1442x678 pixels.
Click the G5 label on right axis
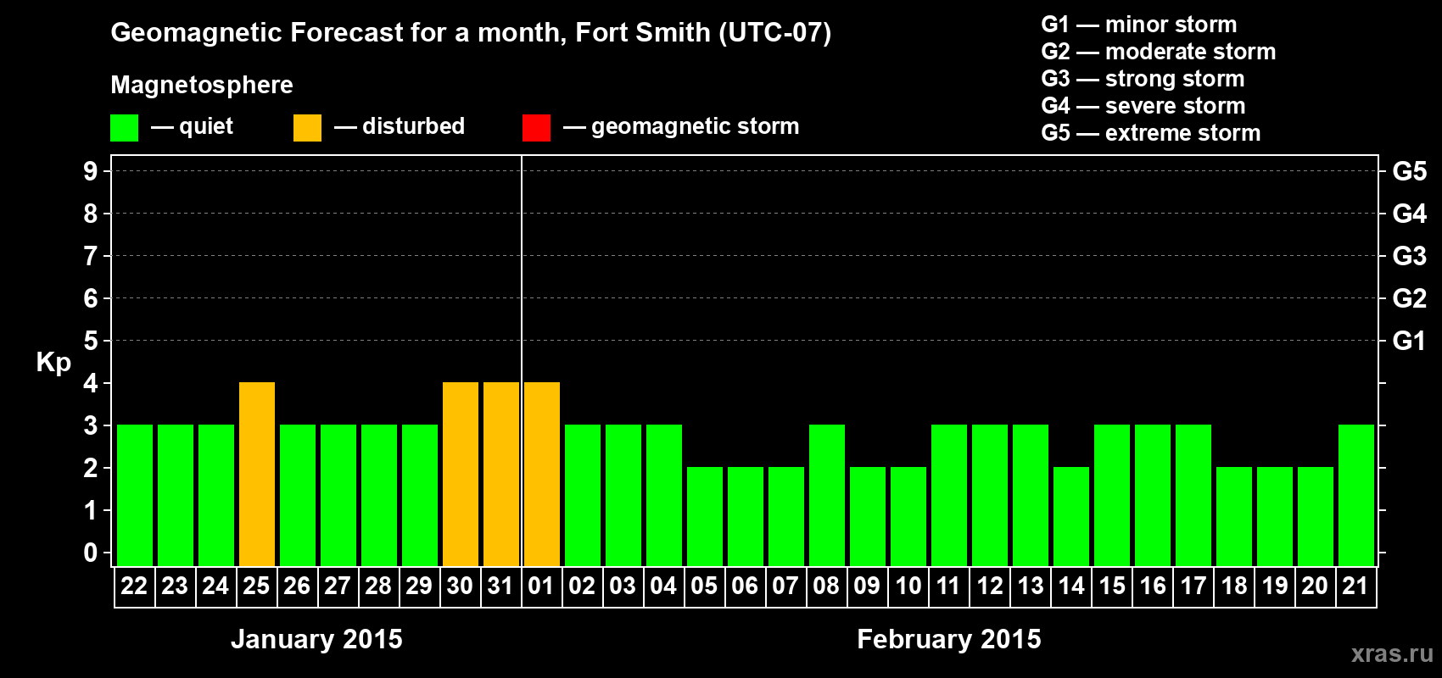coord(1410,171)
